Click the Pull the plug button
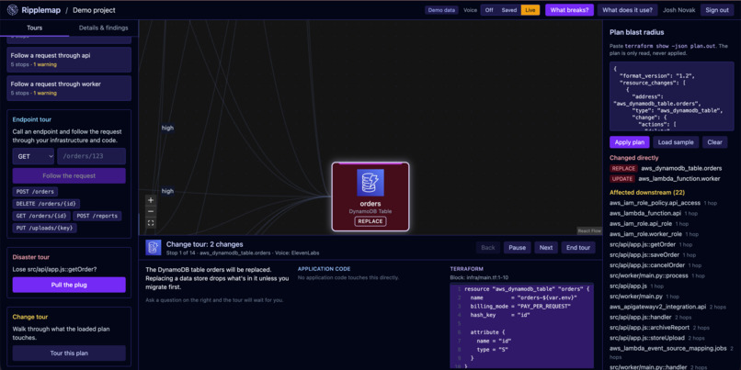The height and width of the screenshot is (370, 741). [x=69, y=285]
